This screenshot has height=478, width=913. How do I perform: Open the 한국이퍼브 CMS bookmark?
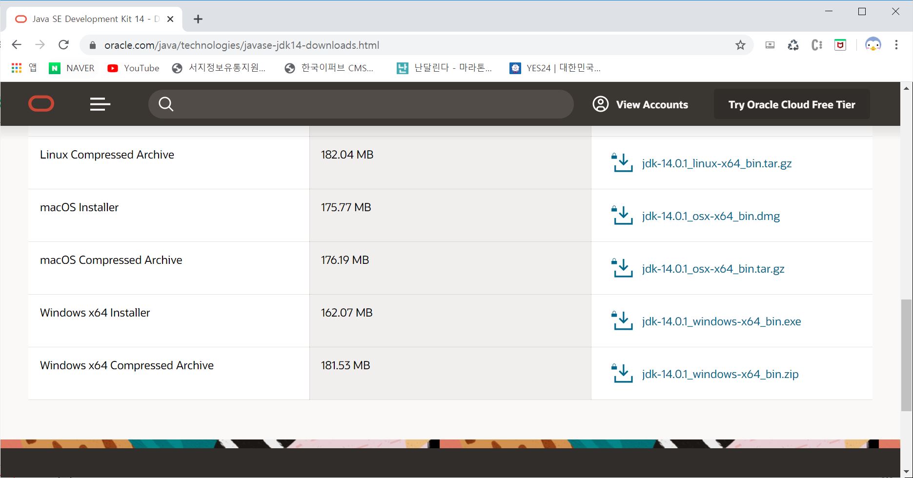(x=329, y=68)
